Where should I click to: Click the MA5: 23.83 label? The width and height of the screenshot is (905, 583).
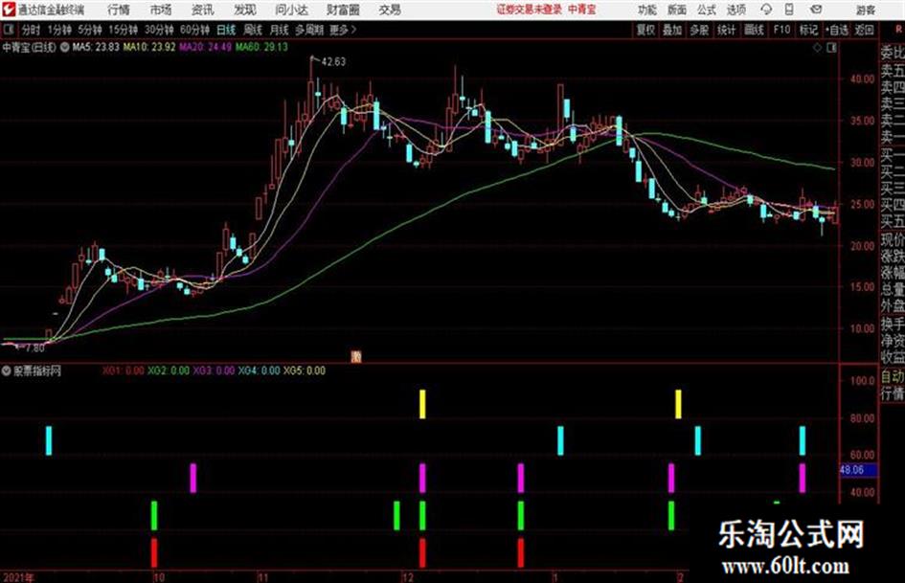(x=96, y=47)
